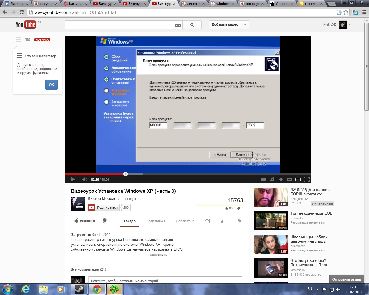Open the Добавить в tab
369x295 pixels.
pos(185,221)
